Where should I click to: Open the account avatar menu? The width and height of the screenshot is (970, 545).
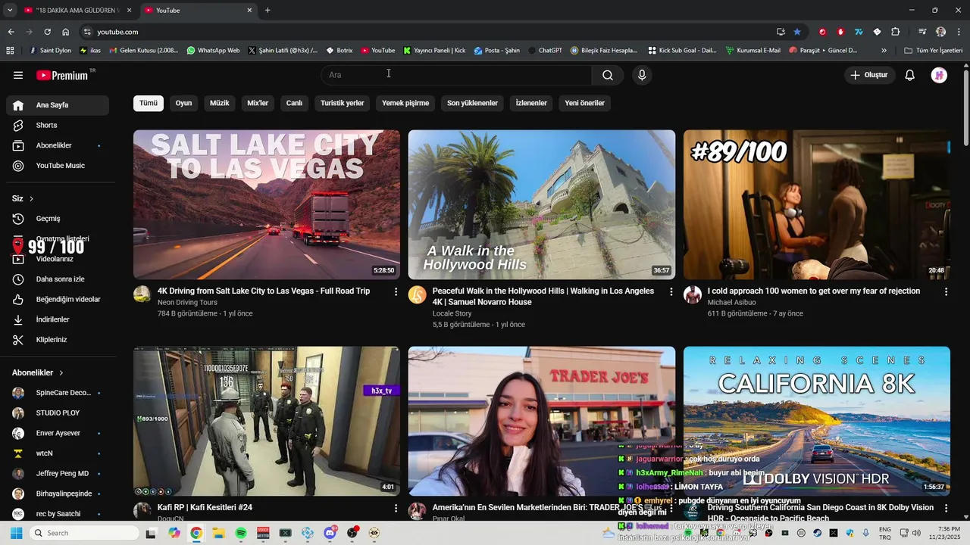(x=939, y=75)
